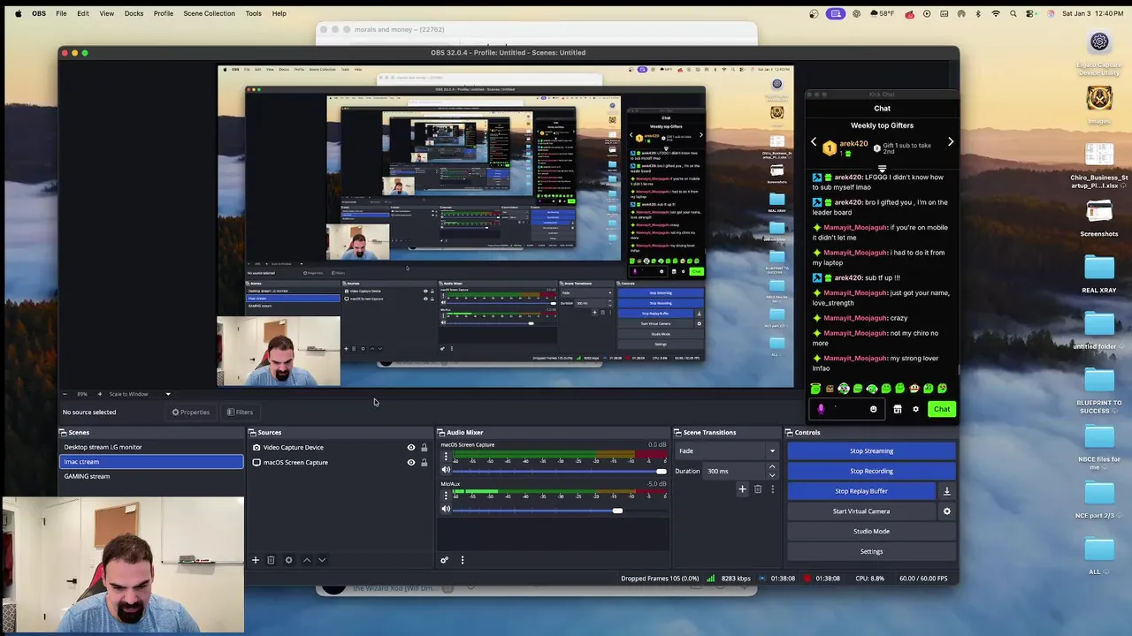
Task: Decrease transition duration with down stepper
Action: (772, 475)
